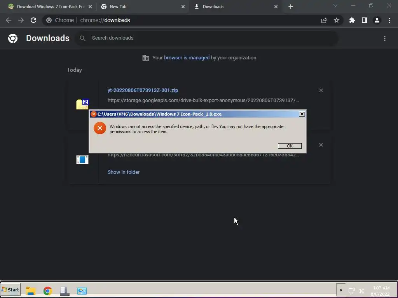Click the network tray icon
398x298 pixels.
[351, 291]
